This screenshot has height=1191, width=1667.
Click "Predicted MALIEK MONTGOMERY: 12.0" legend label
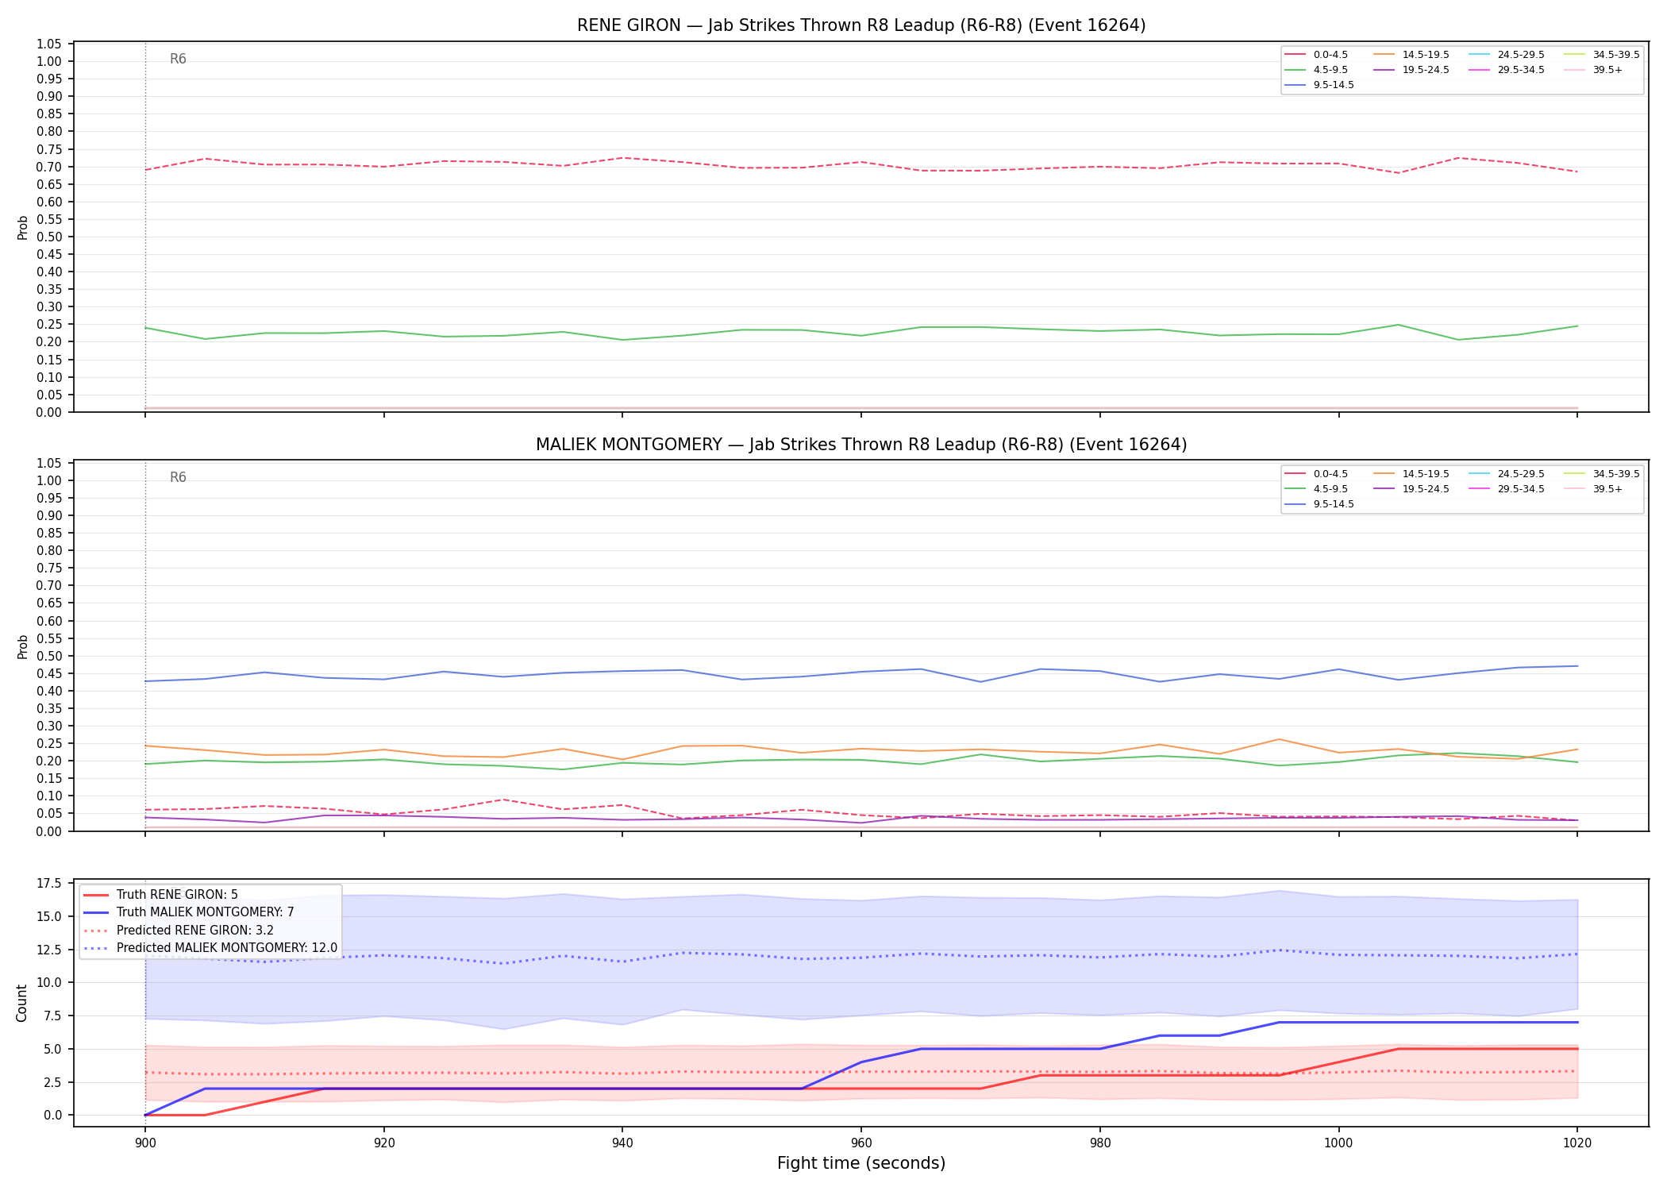pos(227,948)
